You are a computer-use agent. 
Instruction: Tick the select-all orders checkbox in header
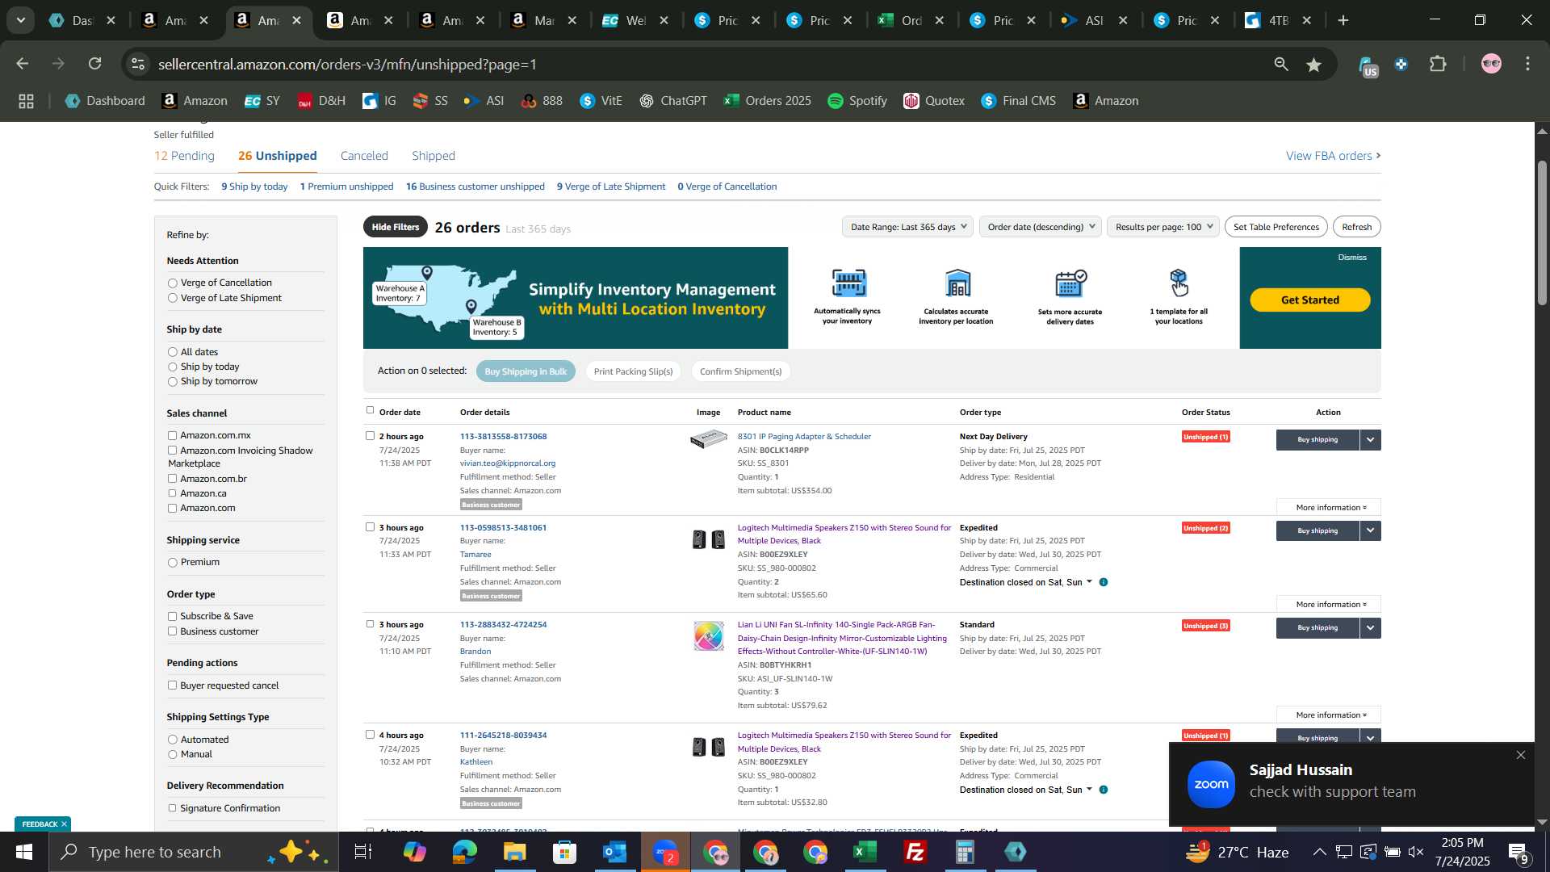[x=370, y=410]
